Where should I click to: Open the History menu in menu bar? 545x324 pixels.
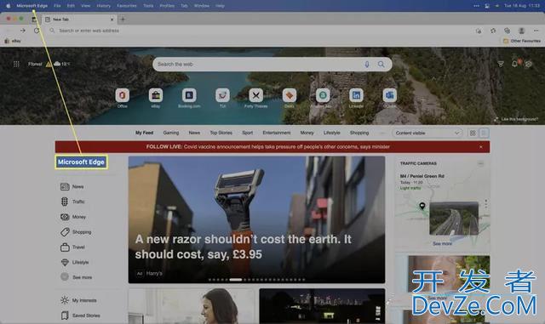pos(103,6)
